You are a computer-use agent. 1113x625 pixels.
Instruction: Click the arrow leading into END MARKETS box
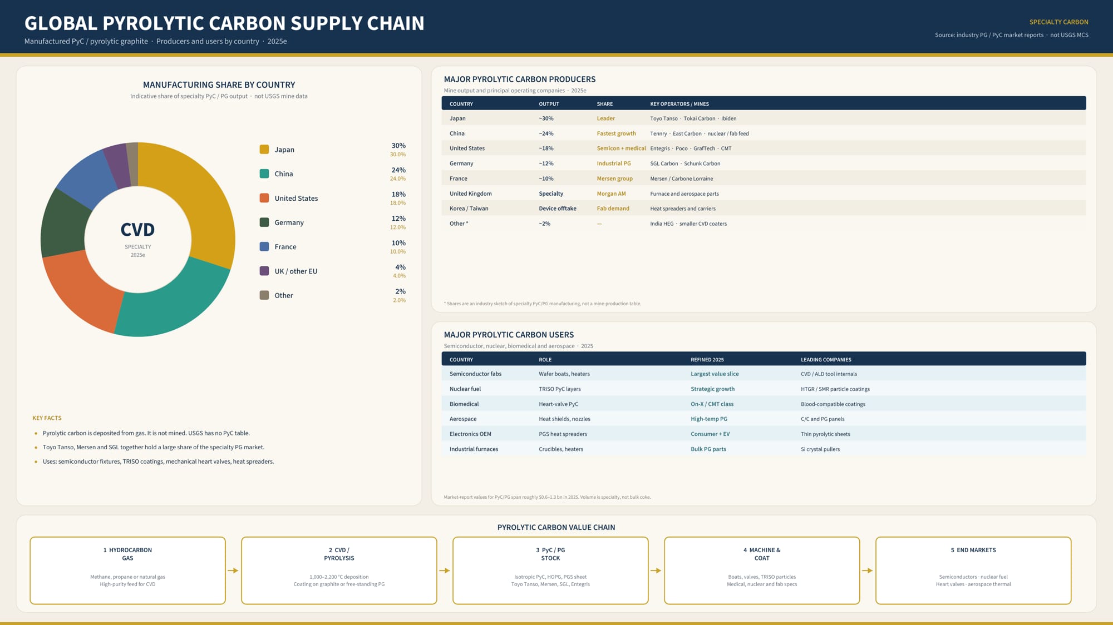coord(868,571)
